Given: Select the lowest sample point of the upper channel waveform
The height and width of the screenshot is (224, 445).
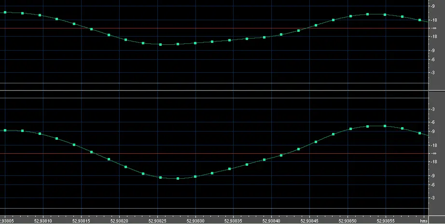Looking at the screenshot, I should tap(161, 44).
